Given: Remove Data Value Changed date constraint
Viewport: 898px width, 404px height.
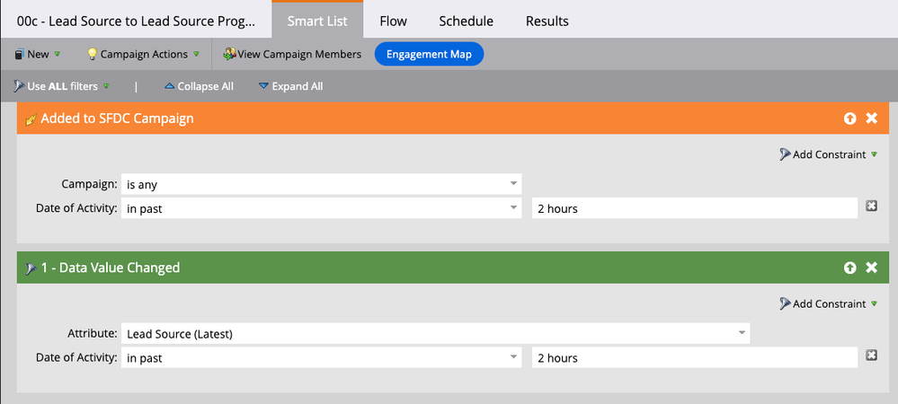Looking at the screenshot, I should point(871,356).
